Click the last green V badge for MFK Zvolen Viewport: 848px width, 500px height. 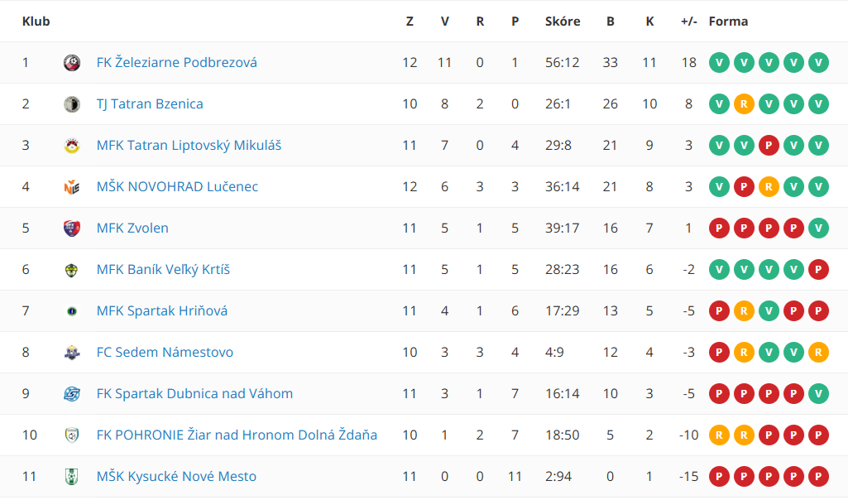pos(819,228)
